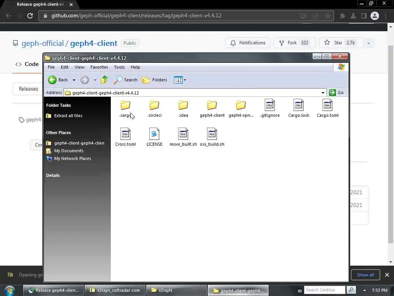This screenshot has width=394, height=296.
Task: Open geph4-client repository link
Action: click(x=93, y=43)
